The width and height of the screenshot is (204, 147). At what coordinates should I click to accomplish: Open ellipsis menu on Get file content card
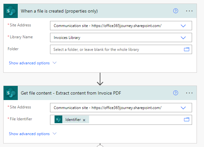tap(189, 93)
